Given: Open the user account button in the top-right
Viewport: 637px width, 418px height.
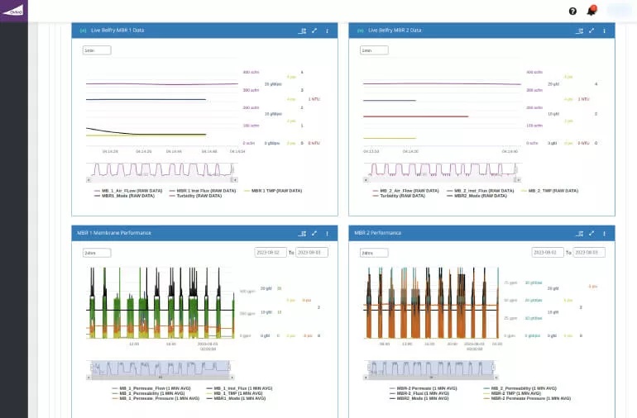Looking at the screenshot, I should tap(619, 11).
